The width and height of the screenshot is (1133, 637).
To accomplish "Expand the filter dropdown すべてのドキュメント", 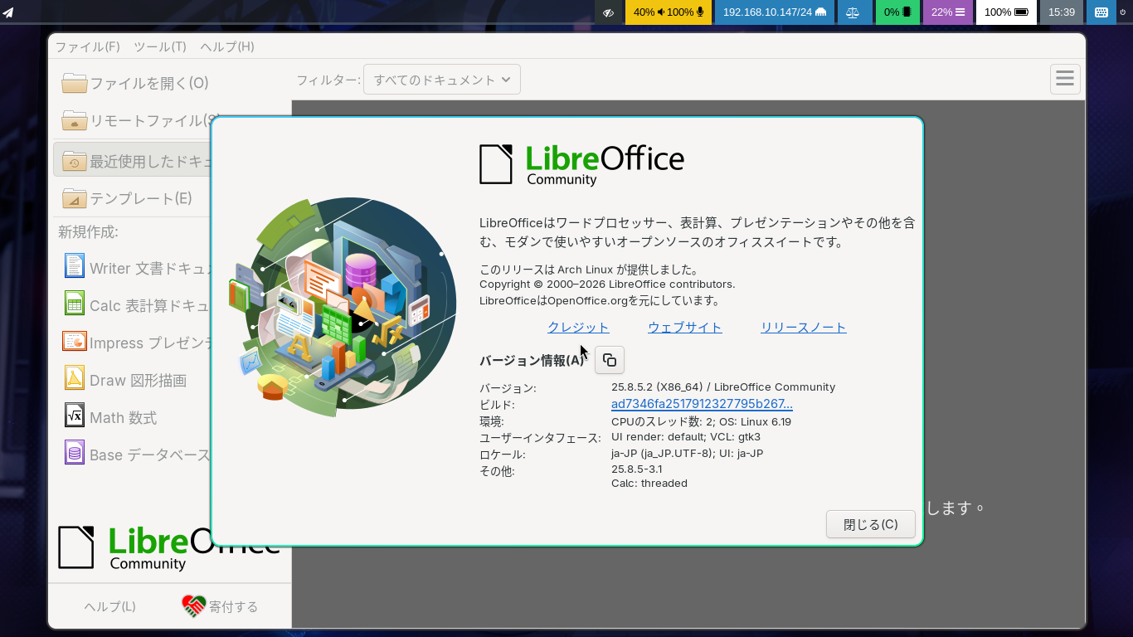I will [x=442, y=80].
